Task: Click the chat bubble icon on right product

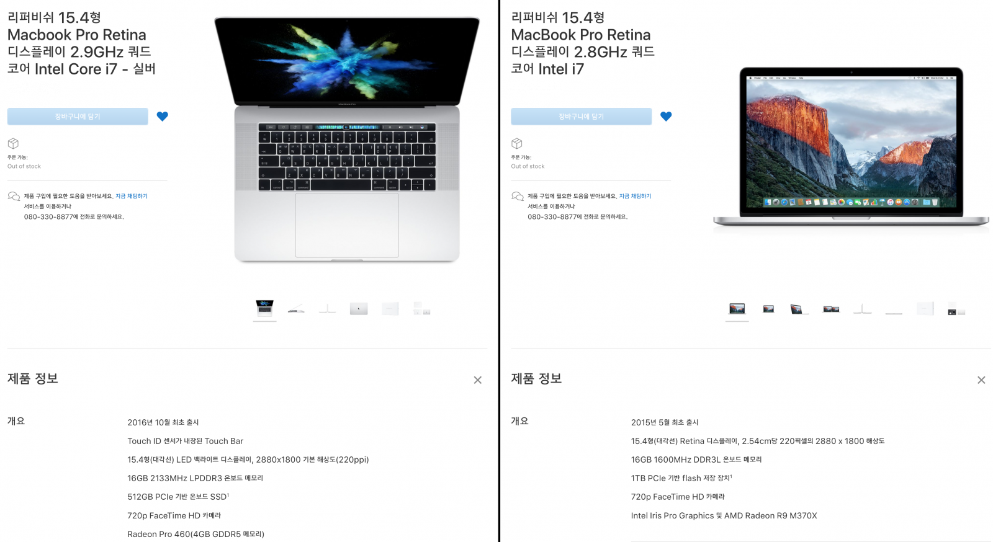Action: pyautogui.click(x=518, y=197)
